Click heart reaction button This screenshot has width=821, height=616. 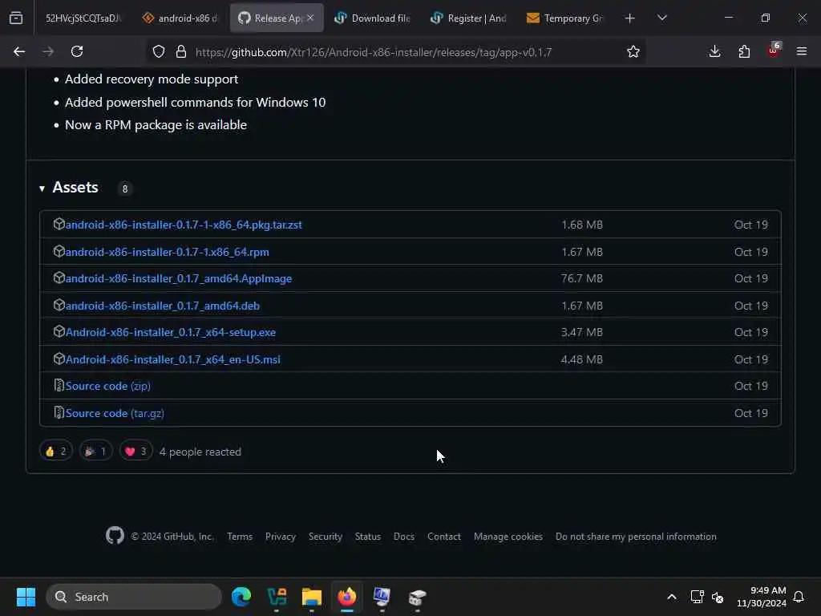[135, 451]
